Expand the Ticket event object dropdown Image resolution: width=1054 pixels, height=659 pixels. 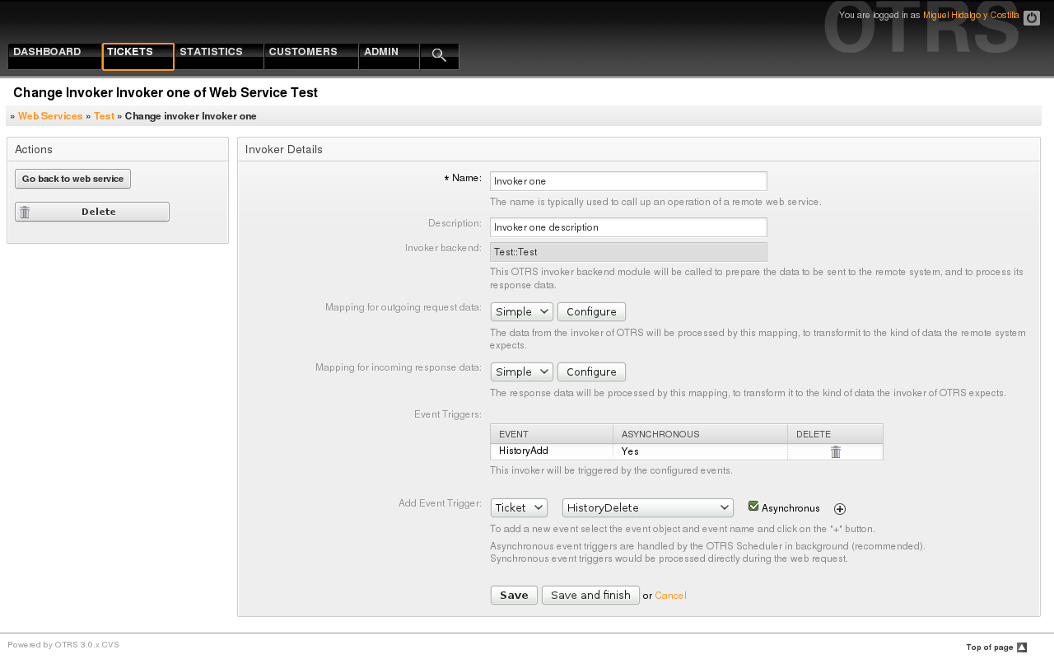point(519,508)
